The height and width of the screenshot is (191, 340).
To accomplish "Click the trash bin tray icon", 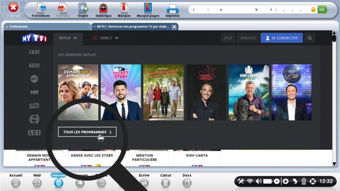I will coord(304,181).
